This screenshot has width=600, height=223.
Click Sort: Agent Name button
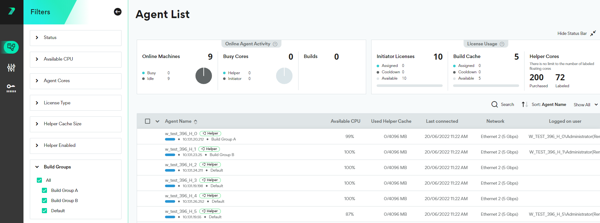[549, 104]
